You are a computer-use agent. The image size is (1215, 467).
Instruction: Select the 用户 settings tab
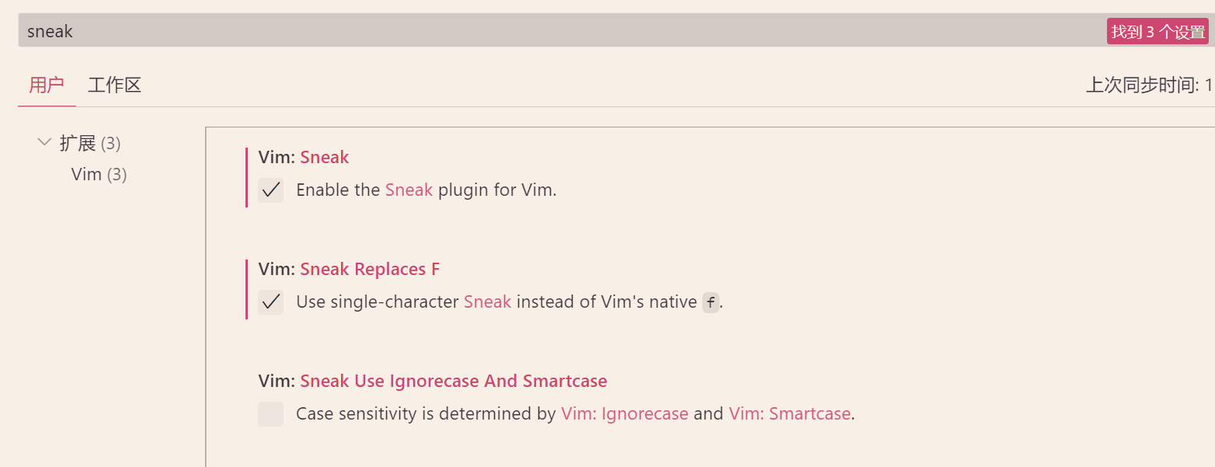click(x=47, y=85)
